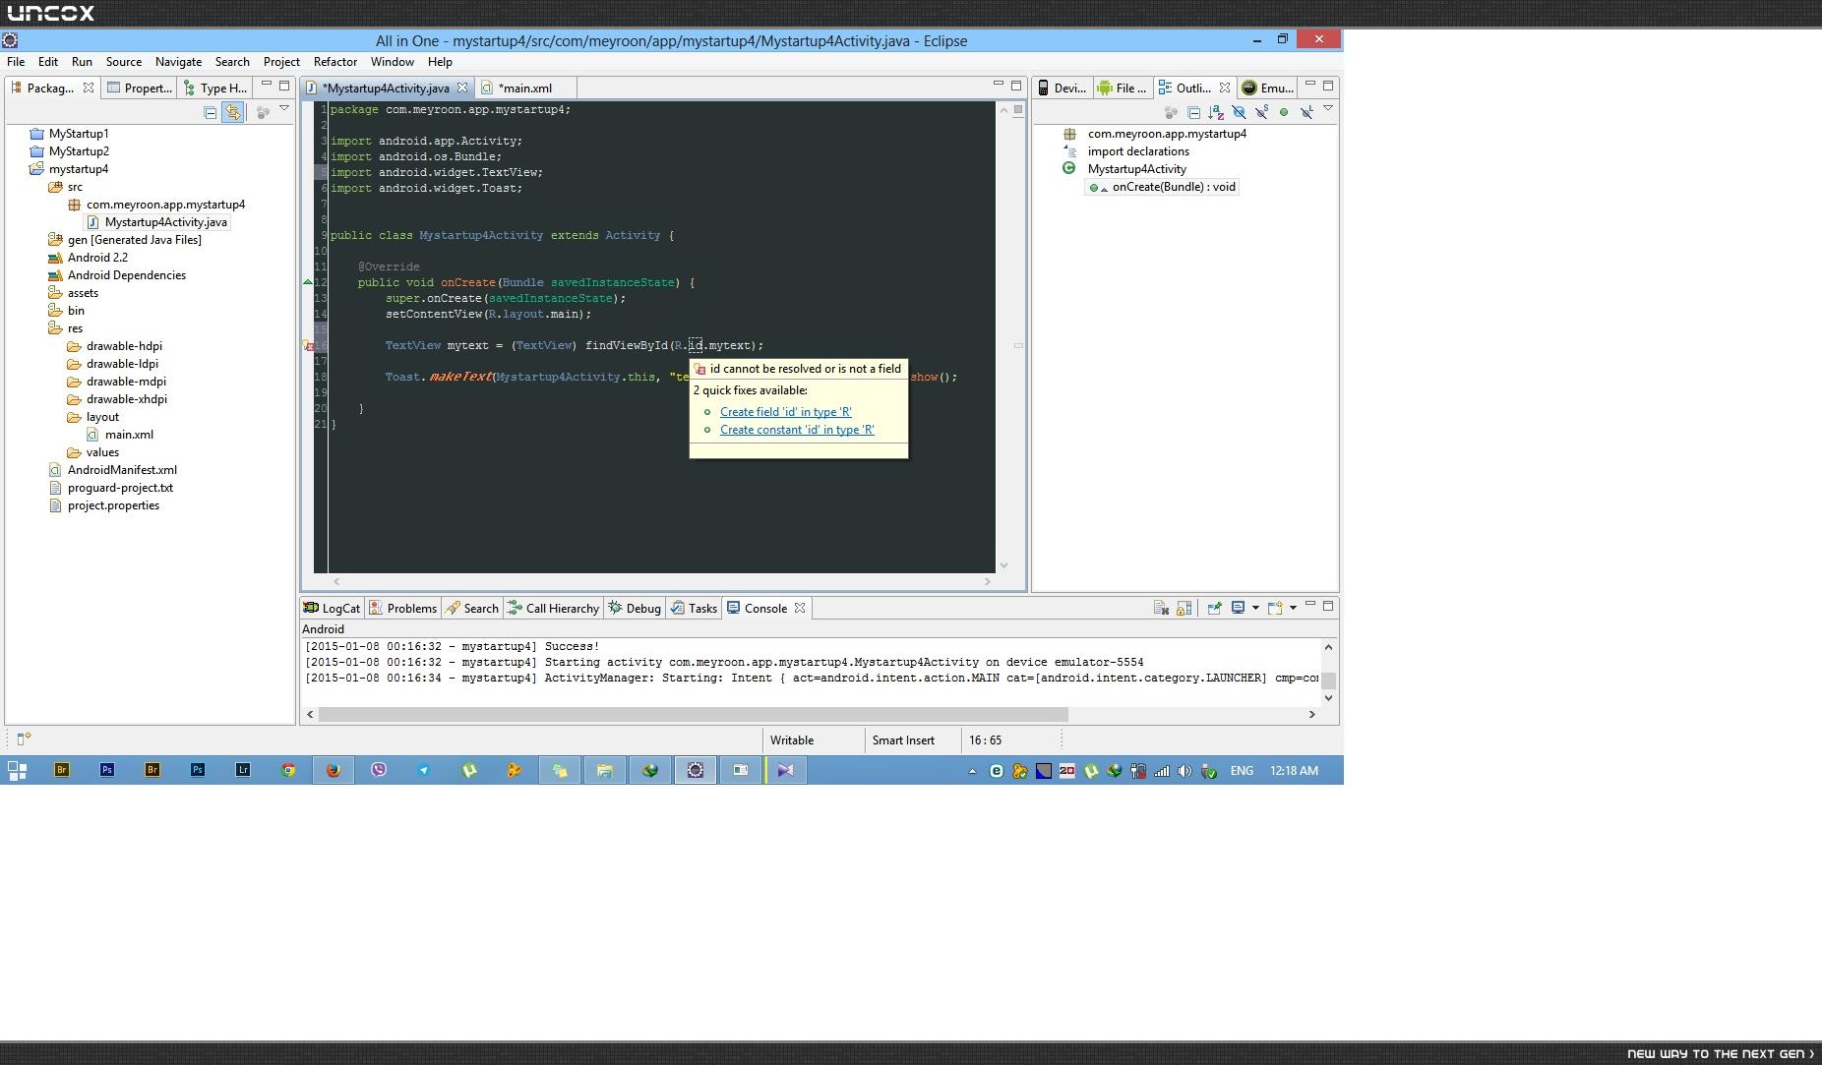Open Lightroom from taskbar

point(243,771)
